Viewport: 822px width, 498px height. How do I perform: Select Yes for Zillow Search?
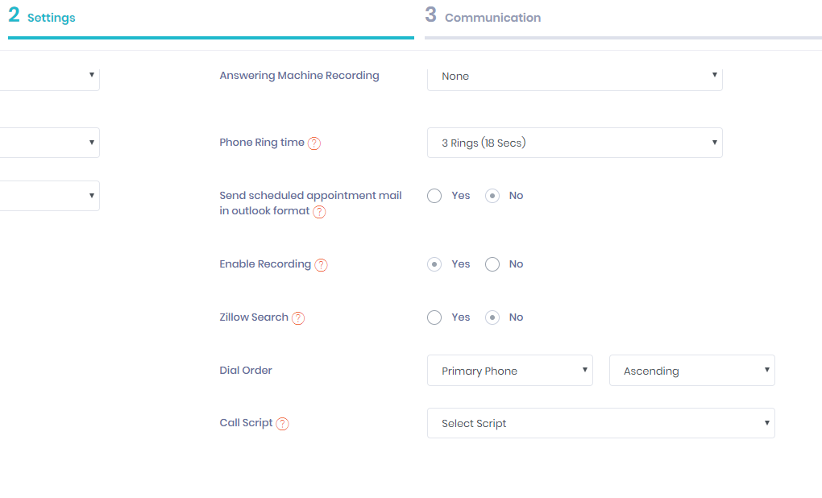click(434, 317)
